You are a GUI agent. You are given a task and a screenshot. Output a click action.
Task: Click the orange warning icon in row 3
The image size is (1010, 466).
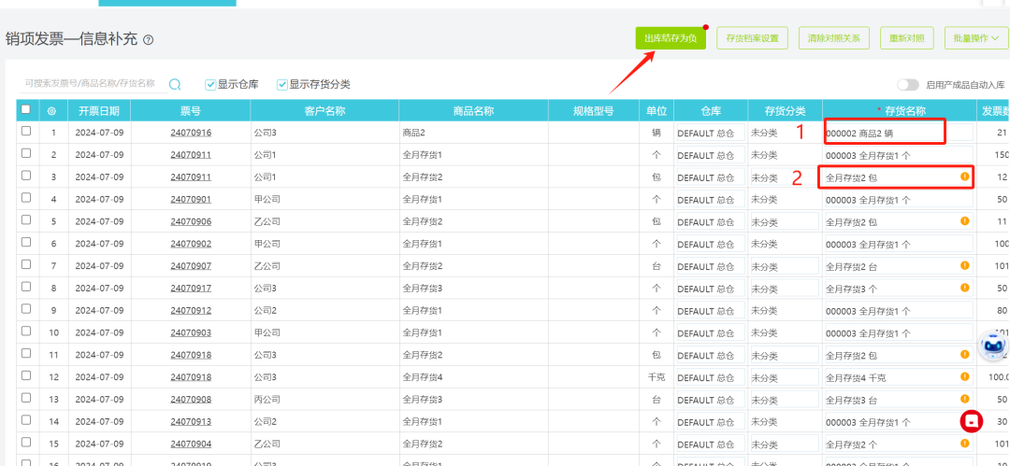pyautogui.click(x=964, y=177)
